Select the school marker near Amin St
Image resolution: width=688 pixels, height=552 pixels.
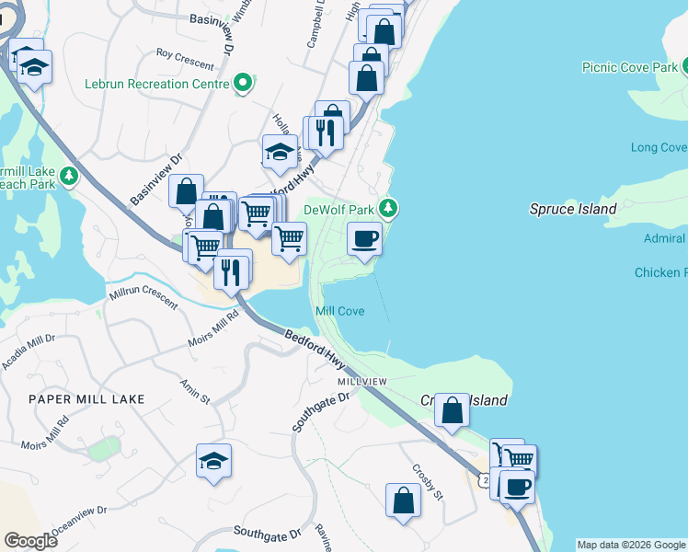pos(213,461)
